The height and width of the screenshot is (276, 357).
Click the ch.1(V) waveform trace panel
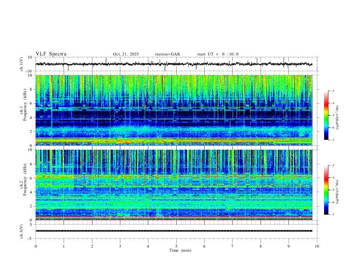click(176, 64)
